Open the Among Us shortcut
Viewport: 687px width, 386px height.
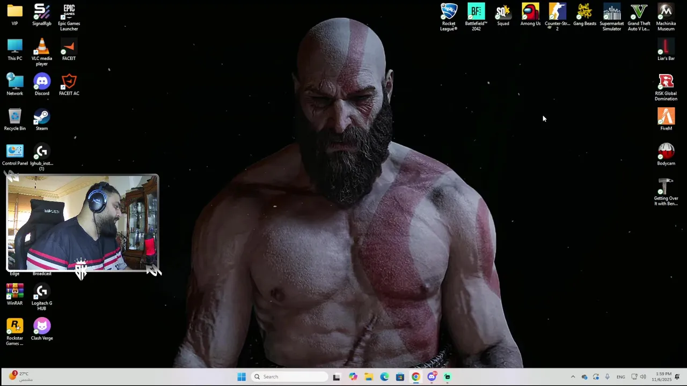pyautogui.click(x=530, y=15)
